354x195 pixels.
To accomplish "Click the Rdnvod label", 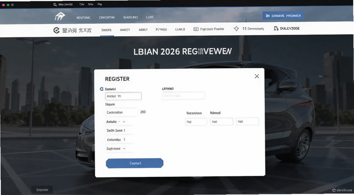I will point(215,113).
